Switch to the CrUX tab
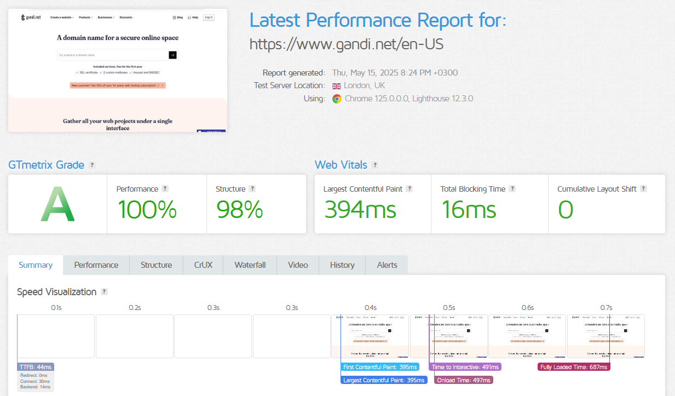Viewport: 675px width, 396px height. 203,265
